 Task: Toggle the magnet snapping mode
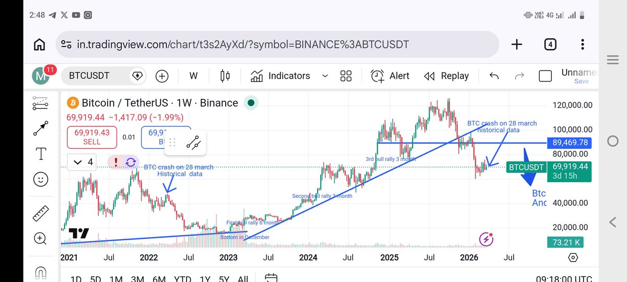pos(40,273)
